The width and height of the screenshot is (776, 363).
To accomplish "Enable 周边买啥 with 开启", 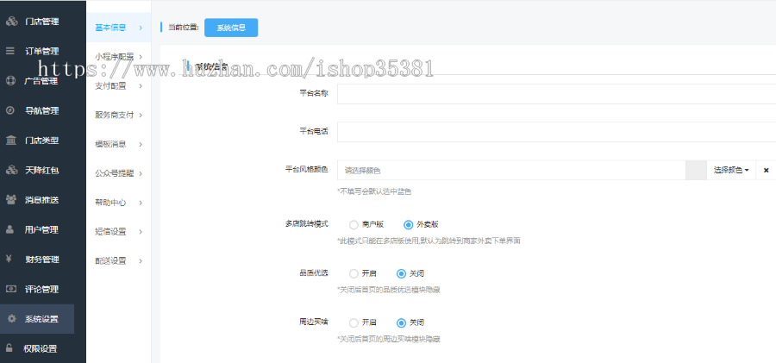I will point(354,322).
